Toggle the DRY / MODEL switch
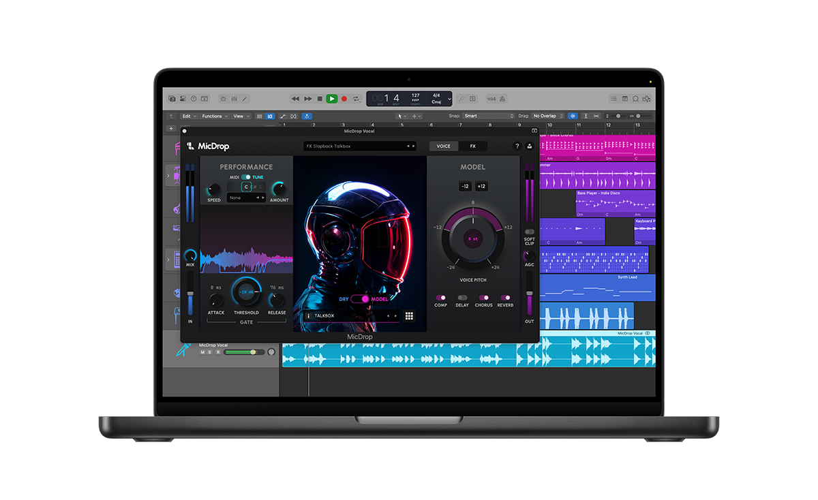The width and height of the screenshot is (818, 500). click(x=360, y=299)
